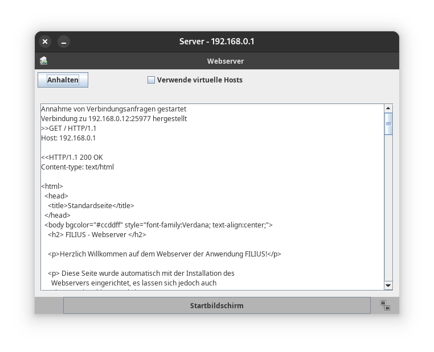
Task: Click the 'Verwende virtuelle Hosts' label text
Action: [199, 80]
